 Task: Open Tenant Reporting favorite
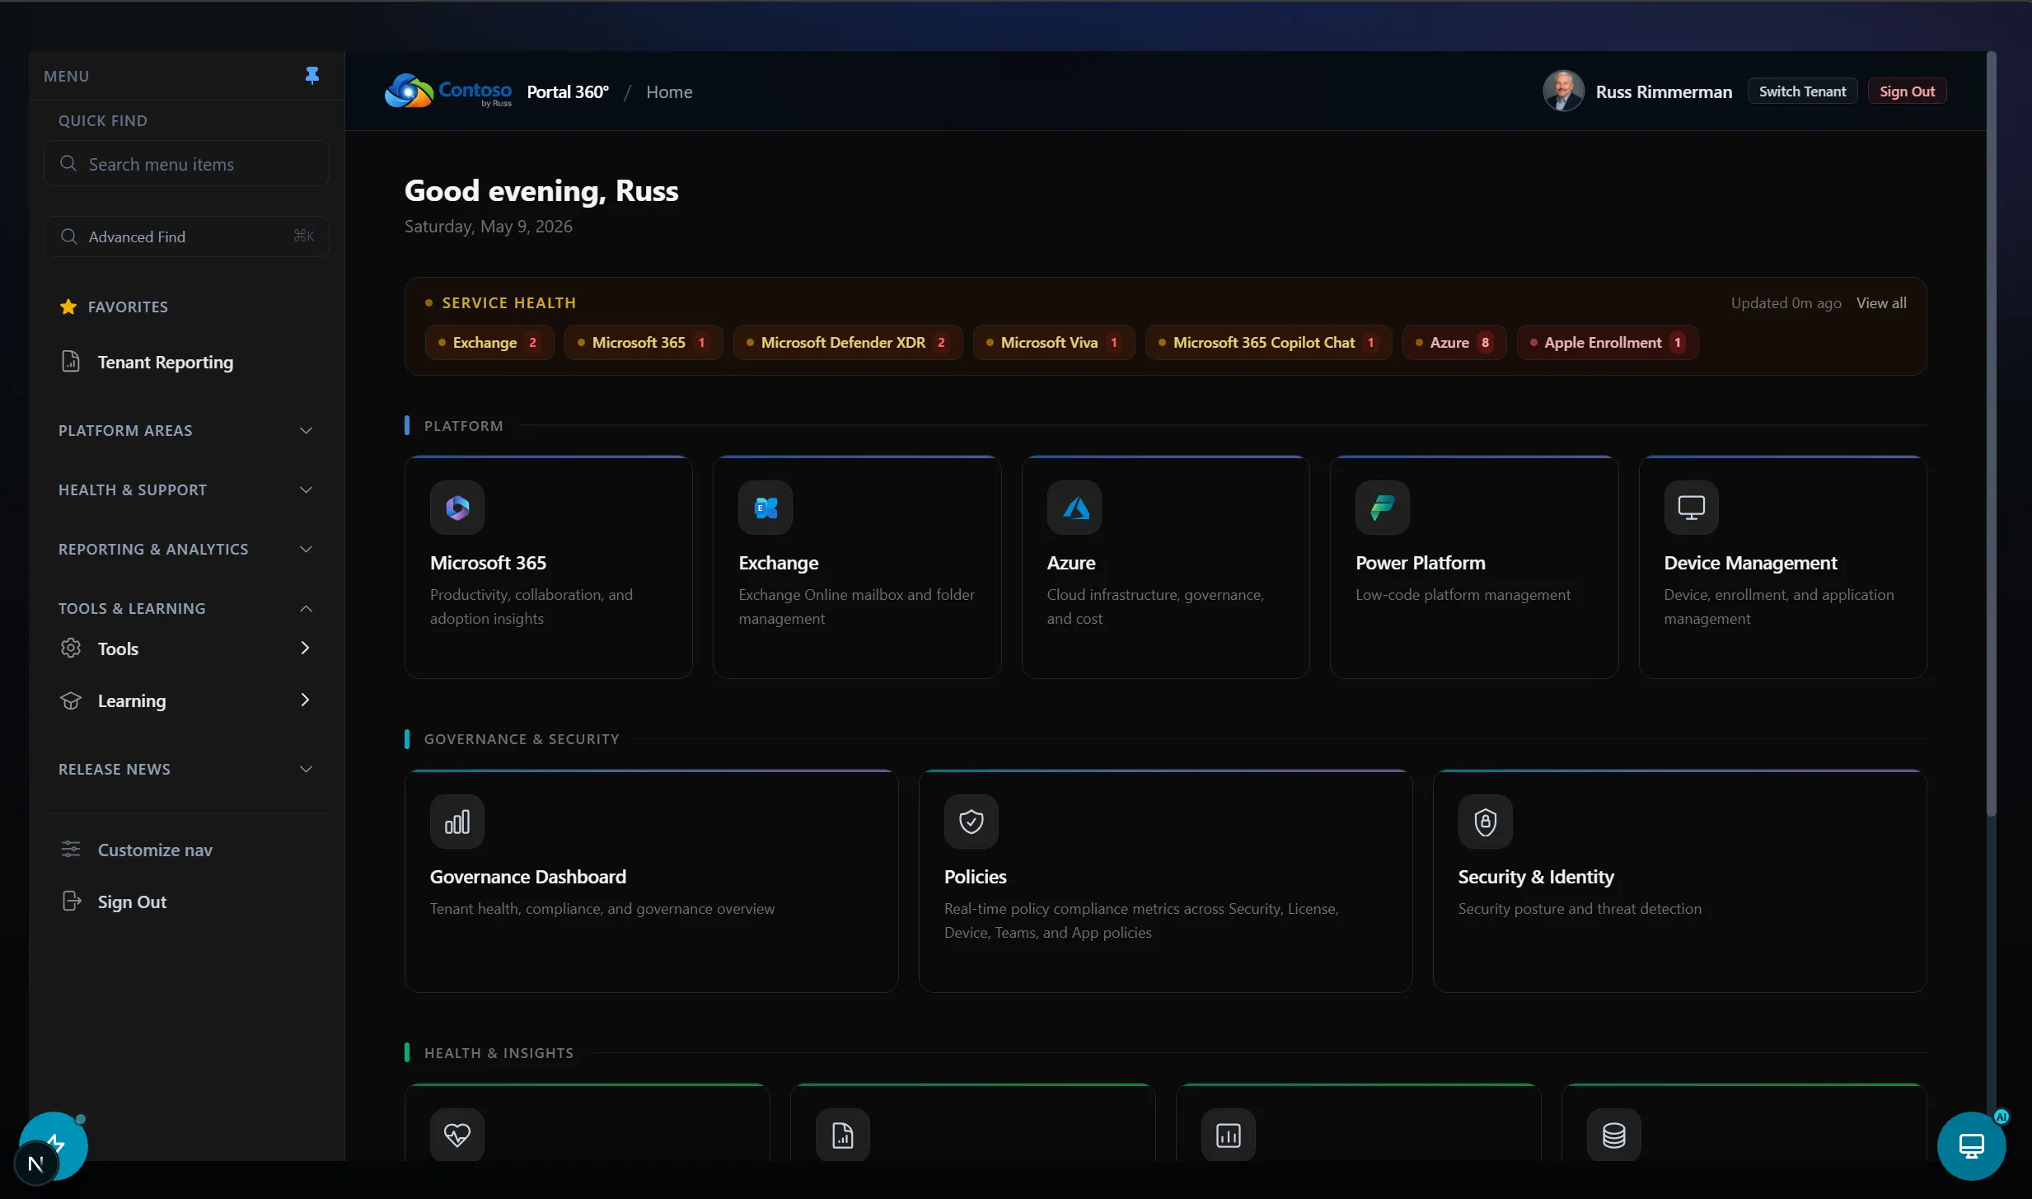point(186,362)
